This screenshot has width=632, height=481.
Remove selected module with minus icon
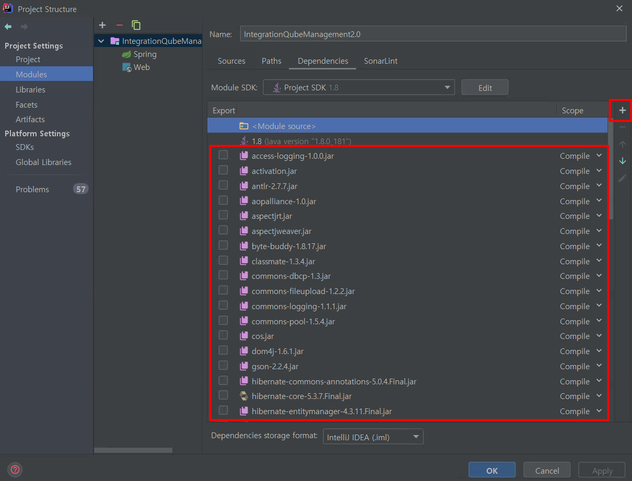point(119,25)
